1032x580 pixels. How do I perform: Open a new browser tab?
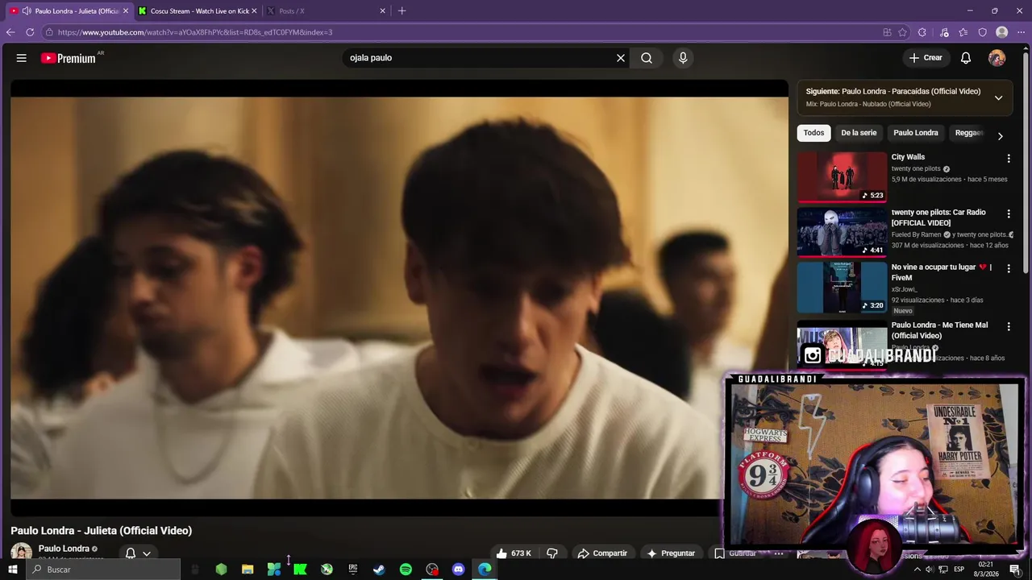[402, 10]
